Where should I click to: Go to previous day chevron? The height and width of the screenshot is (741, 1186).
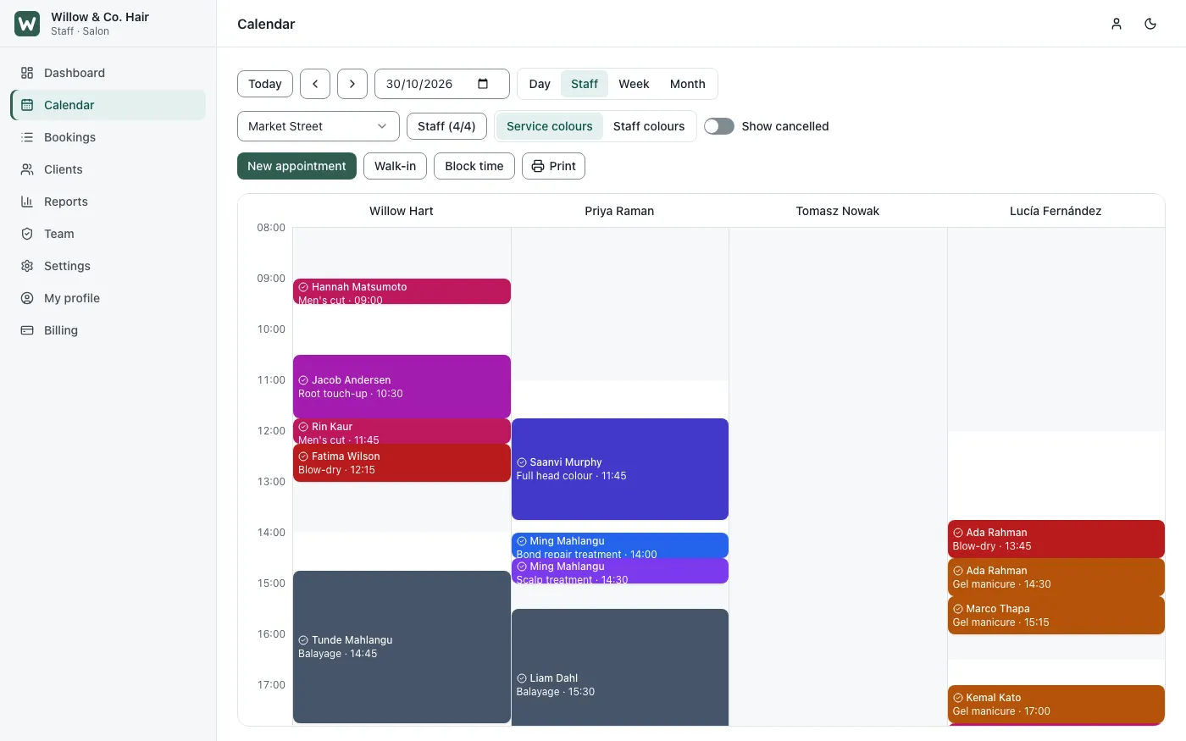(x=315, y=84)
